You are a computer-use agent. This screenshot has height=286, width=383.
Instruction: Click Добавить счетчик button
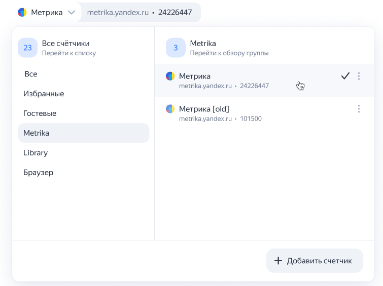pyautogui.click(x=315, y=261)
